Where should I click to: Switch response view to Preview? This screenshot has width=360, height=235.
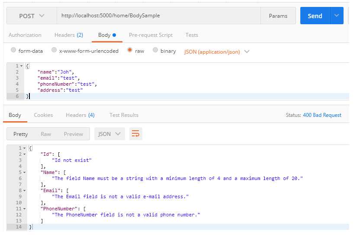click(73, 134)
